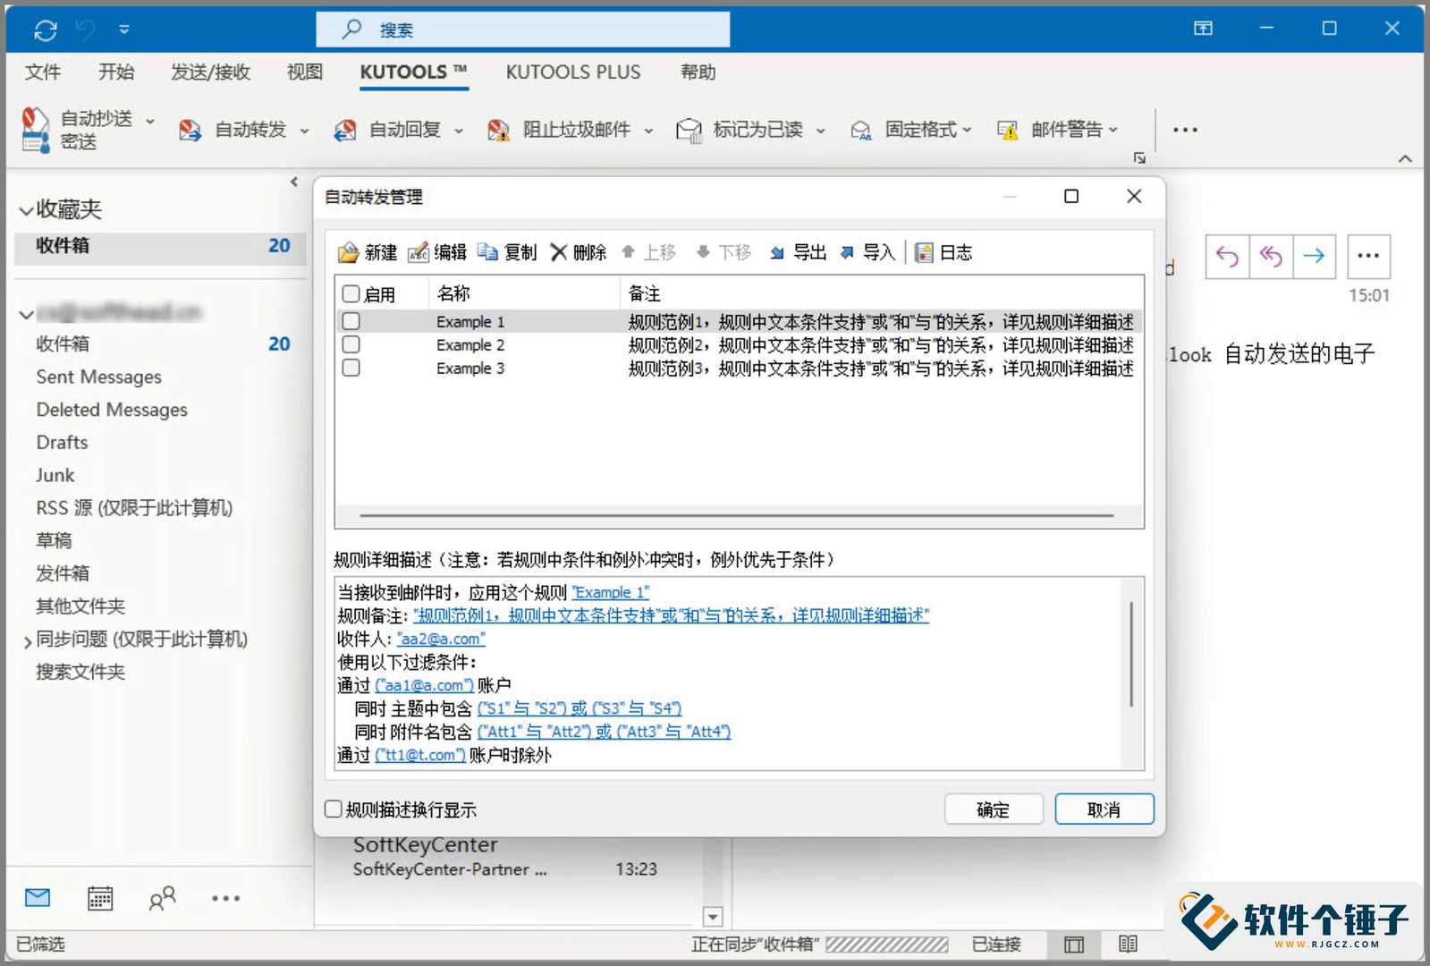The image size is (1430, 966).
Task: Expand the 自动转发 dropdown arrow
Action: (304, 131)
